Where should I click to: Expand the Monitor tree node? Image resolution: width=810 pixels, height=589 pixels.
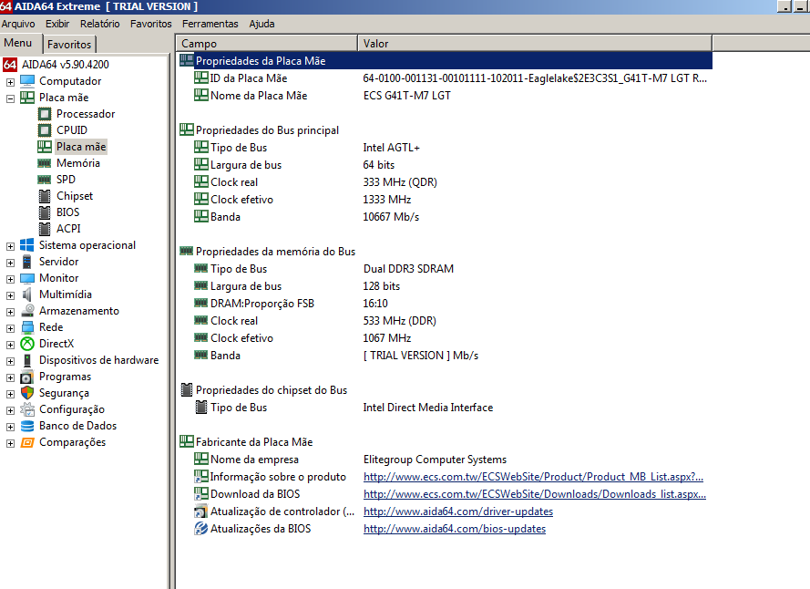pyautogui.click(x=10, y=279)
